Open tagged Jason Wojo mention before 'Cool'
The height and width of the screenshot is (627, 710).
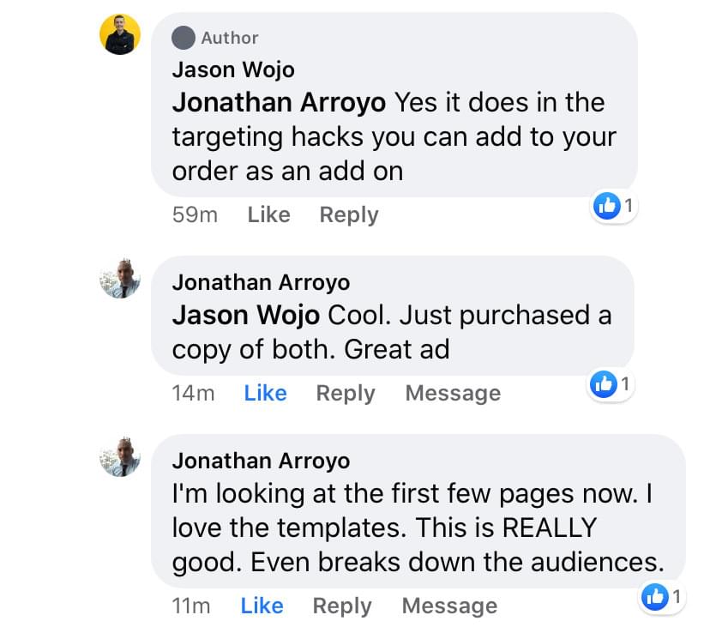point(246,316)
